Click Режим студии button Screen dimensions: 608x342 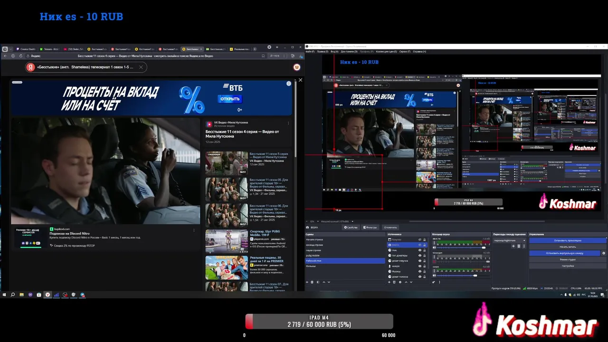(x=568, y=259)
